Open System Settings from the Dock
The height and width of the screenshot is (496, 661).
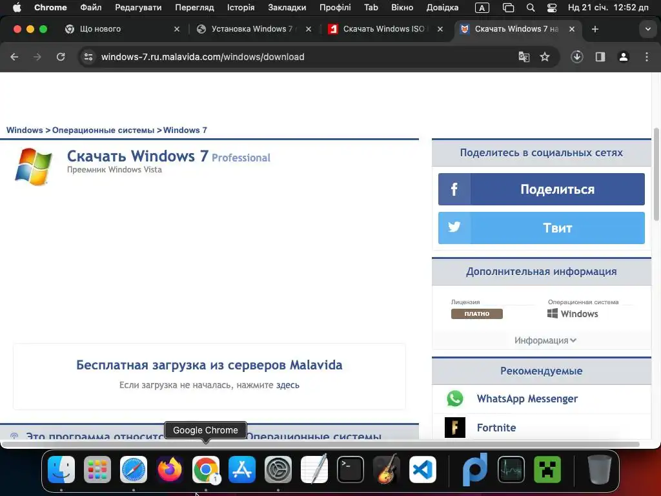(278, 470)
